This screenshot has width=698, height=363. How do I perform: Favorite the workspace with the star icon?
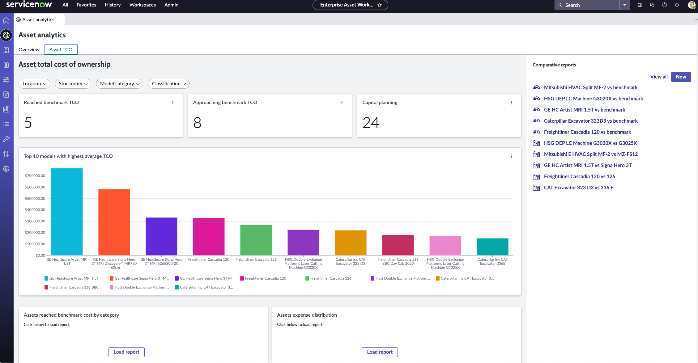coord(380,5)
